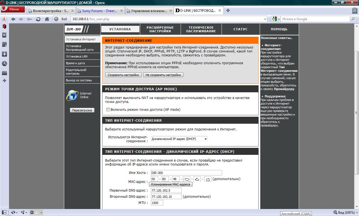This screenshot has width=359, height=216.
Task: Click the Имя Хоста input field
Action: [186, 173]
